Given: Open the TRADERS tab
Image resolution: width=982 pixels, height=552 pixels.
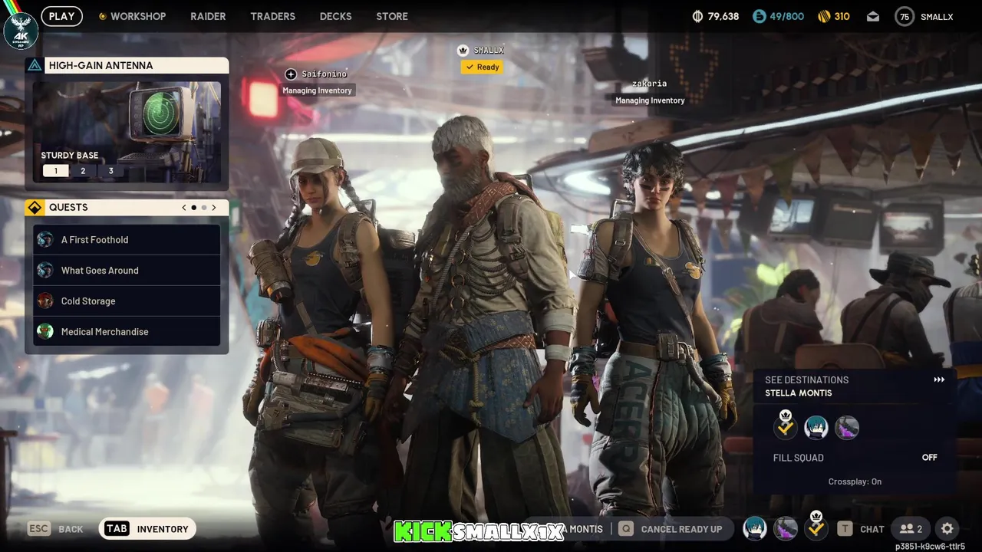Looking at the screenshot, I should click(272, 16).
